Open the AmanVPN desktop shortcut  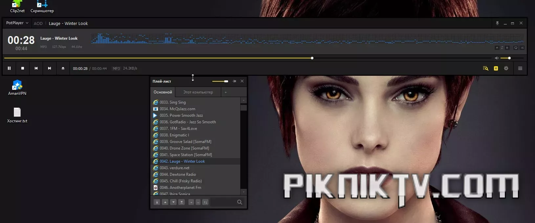17,88
